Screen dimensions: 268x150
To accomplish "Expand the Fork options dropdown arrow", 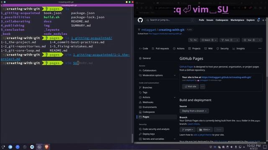I will pyautogui.click(x=237, y=40).
